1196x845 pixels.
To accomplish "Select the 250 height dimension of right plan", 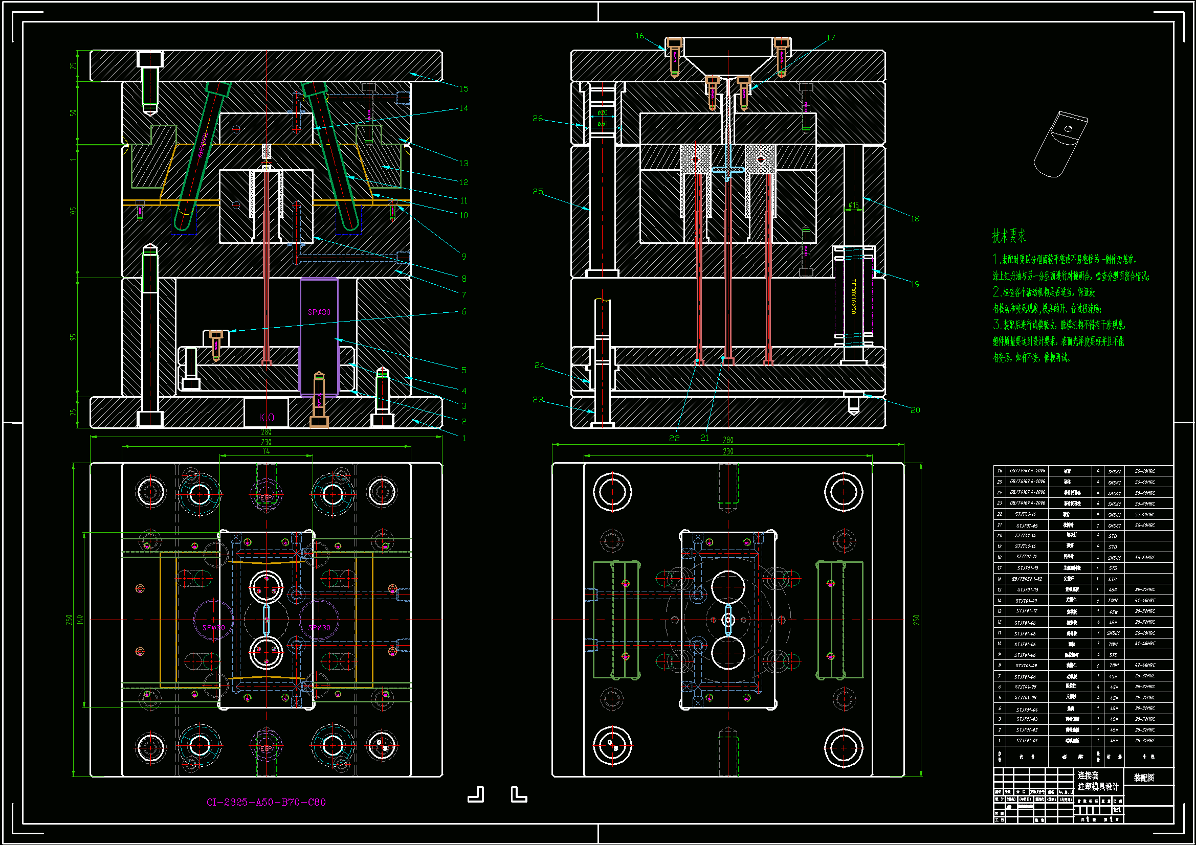I will pos(916,620).
